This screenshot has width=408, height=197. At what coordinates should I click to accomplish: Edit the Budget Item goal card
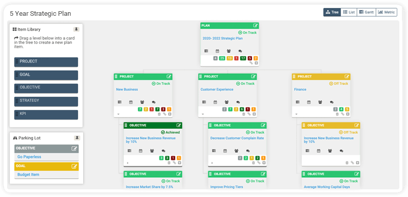coord(74,166)
